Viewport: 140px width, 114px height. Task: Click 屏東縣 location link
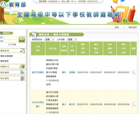[72, 72]
